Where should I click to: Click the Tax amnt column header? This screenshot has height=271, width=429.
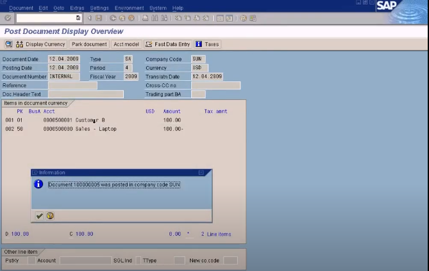click(x=215, y=111)
